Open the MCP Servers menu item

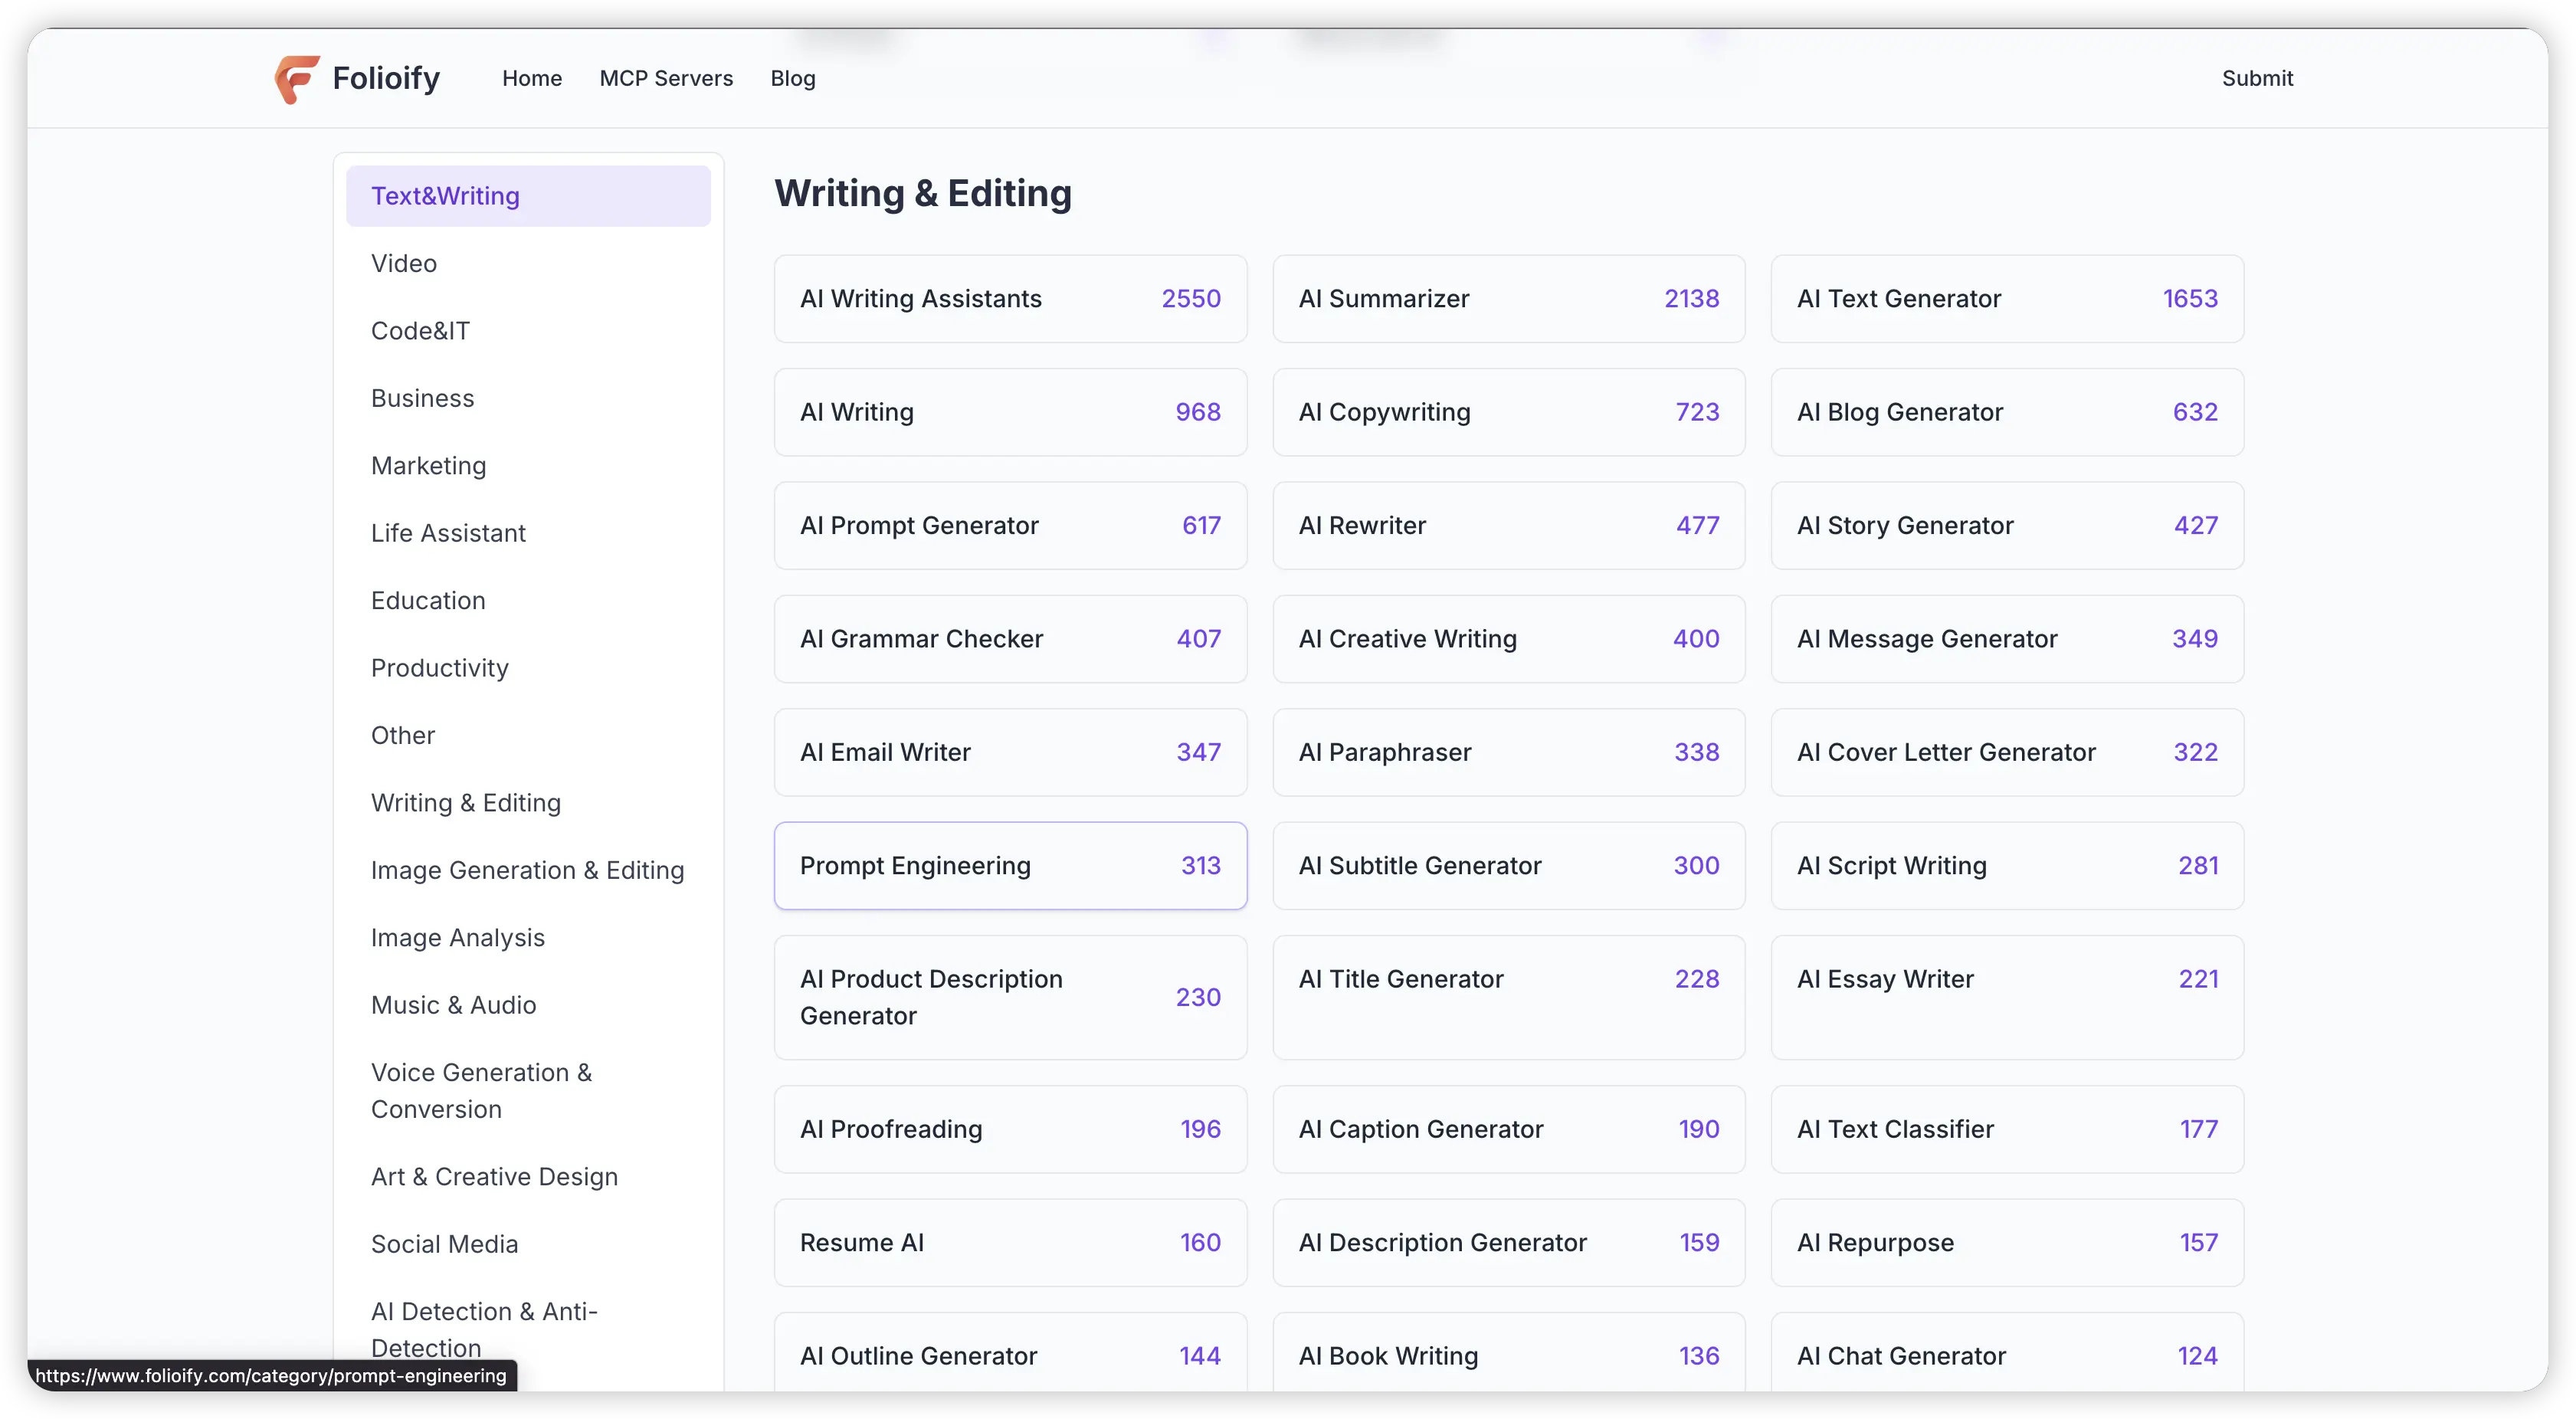point(666,78)
